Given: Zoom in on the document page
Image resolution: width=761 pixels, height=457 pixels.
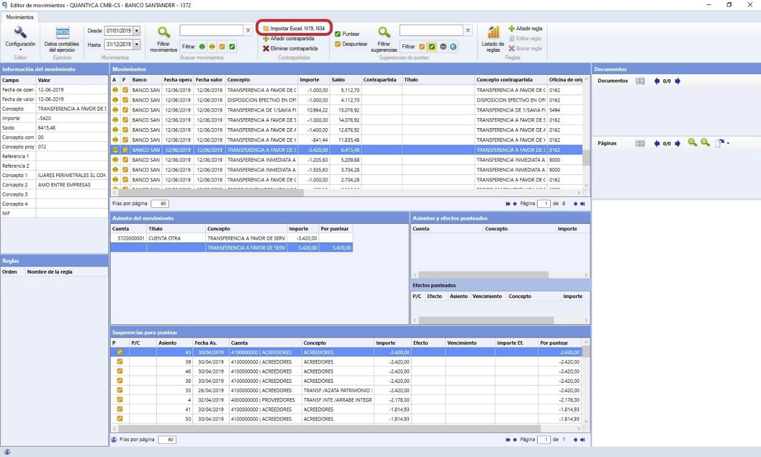Looking at the screenshot, I should 692,143.
